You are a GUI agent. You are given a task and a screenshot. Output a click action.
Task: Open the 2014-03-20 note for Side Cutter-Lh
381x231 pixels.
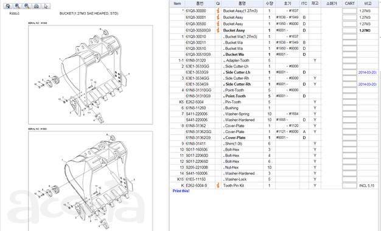pos(368,72)
